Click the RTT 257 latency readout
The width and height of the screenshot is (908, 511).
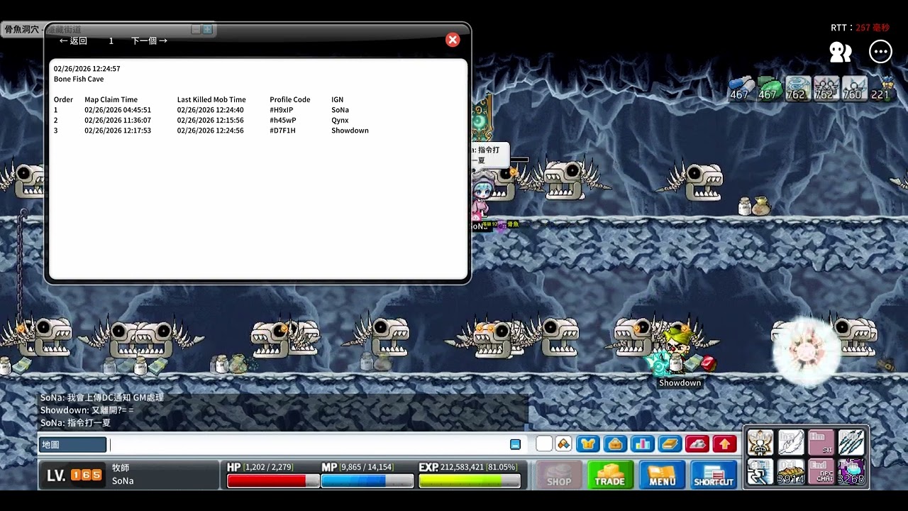point(860,28)
